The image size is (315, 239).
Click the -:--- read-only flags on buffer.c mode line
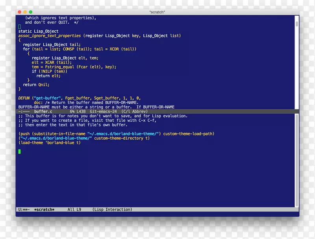[x=23, y=111]
